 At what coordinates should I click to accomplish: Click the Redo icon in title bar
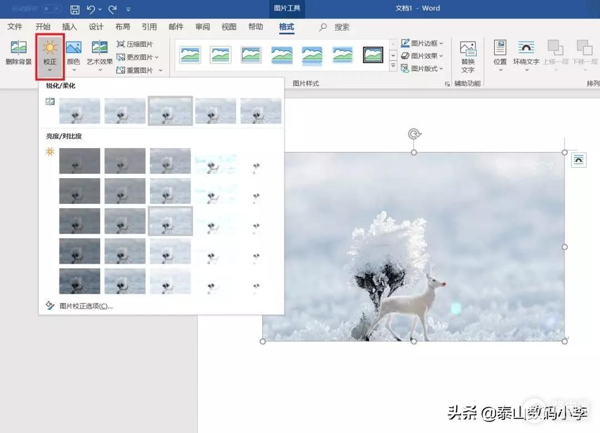point(113,9)
